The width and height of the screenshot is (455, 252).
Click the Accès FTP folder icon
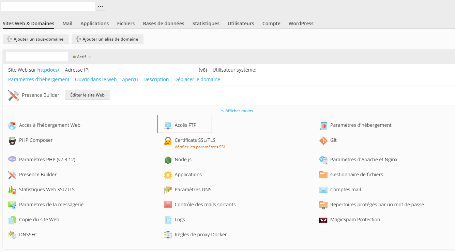[x=168, y=125]
